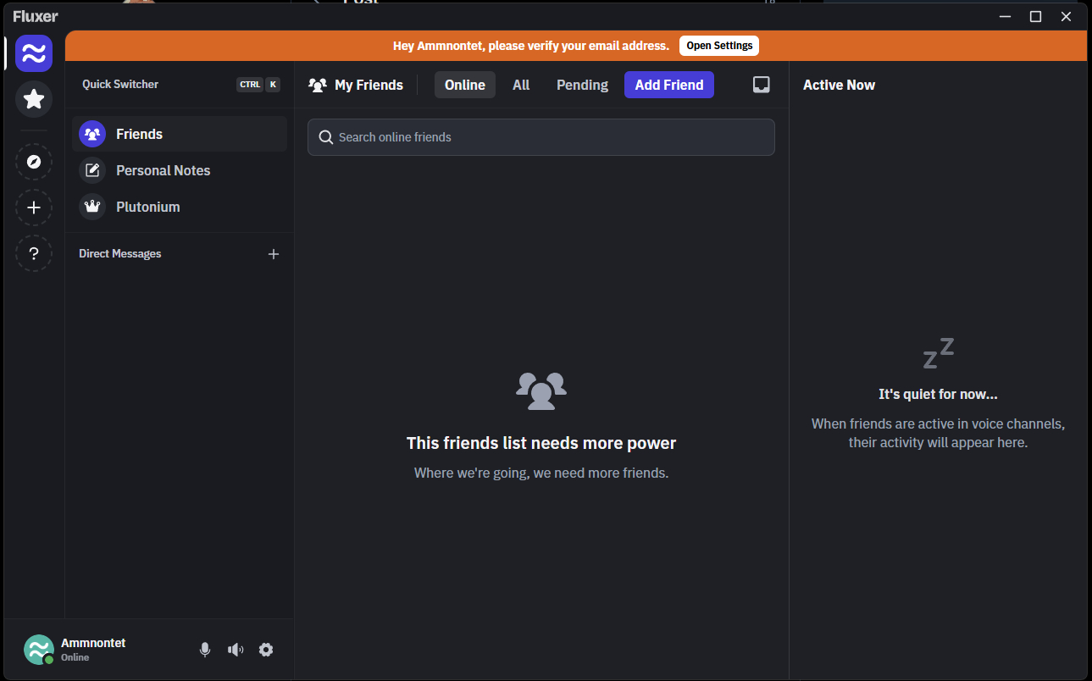Open the Plutonium page
Screen dimensions: 1092x681
tap(147, 207)
